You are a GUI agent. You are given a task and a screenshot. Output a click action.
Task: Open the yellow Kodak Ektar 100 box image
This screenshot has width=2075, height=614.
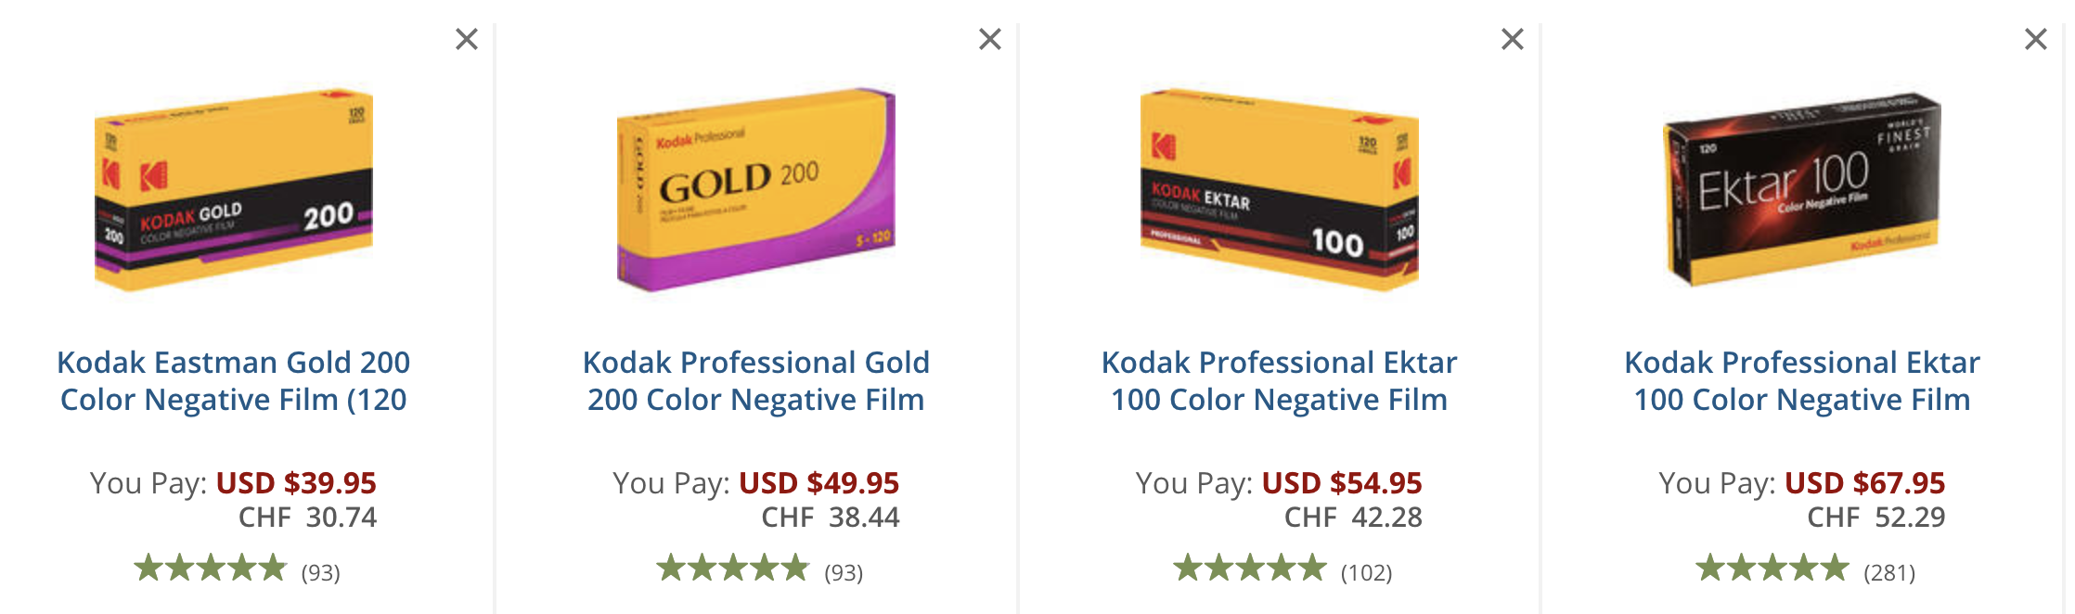tap(1280, 190)
